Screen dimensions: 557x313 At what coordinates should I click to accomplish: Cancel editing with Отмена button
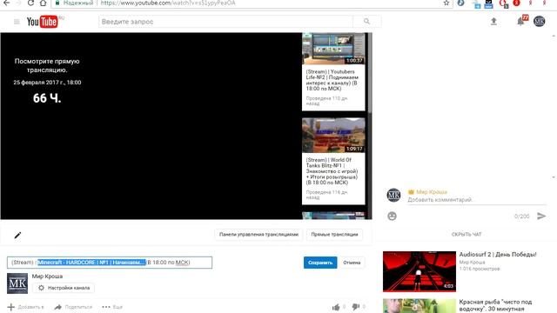click(352, 263)
